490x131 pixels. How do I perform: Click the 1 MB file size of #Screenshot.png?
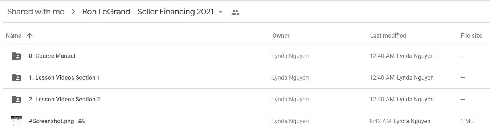click(467, 121)
